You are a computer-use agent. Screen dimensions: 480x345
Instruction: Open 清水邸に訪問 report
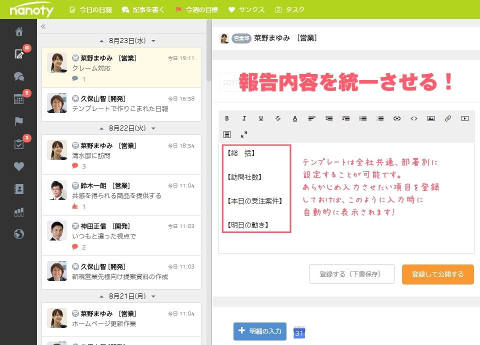point(121,154)
